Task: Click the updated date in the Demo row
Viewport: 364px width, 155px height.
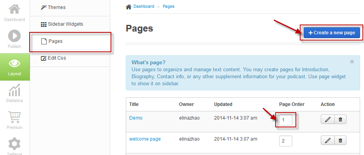Action: [236, 118]
